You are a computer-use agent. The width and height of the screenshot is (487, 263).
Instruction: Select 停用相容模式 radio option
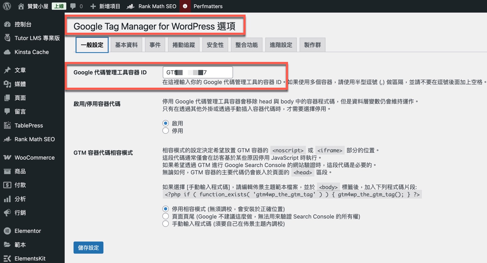[x=166, y=209]
